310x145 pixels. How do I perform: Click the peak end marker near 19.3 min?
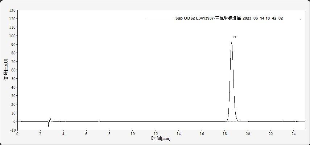tap(240, 120)
